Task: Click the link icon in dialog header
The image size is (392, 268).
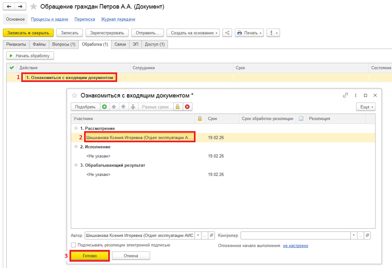Action: coord(345,95)
